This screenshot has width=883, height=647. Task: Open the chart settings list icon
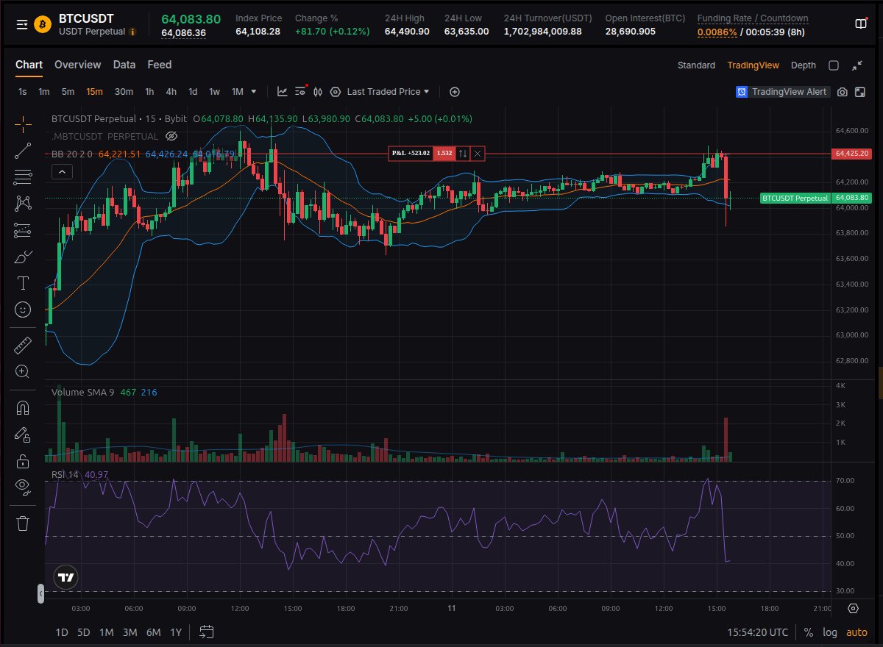click(300, 92)
